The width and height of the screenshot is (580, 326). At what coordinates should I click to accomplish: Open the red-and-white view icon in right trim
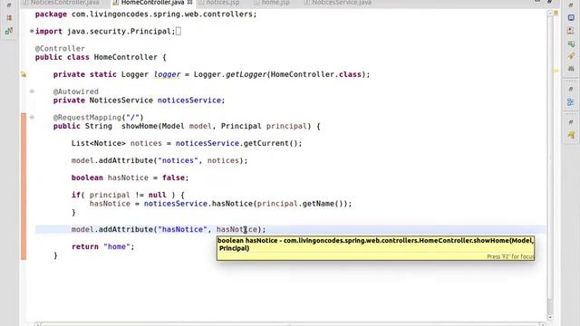[571, 31]
